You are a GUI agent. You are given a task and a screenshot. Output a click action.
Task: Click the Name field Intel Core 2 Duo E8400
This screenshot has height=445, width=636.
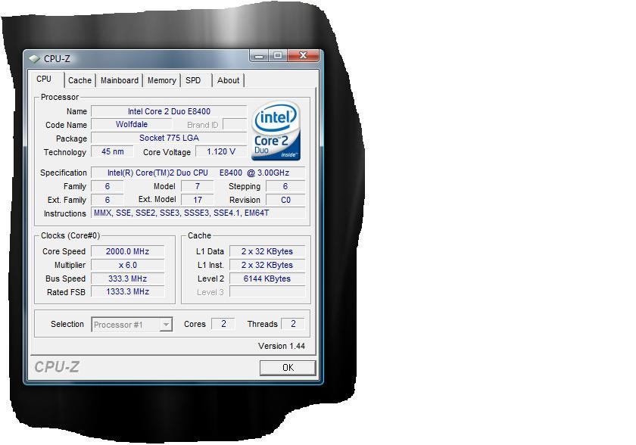[169, 111]
